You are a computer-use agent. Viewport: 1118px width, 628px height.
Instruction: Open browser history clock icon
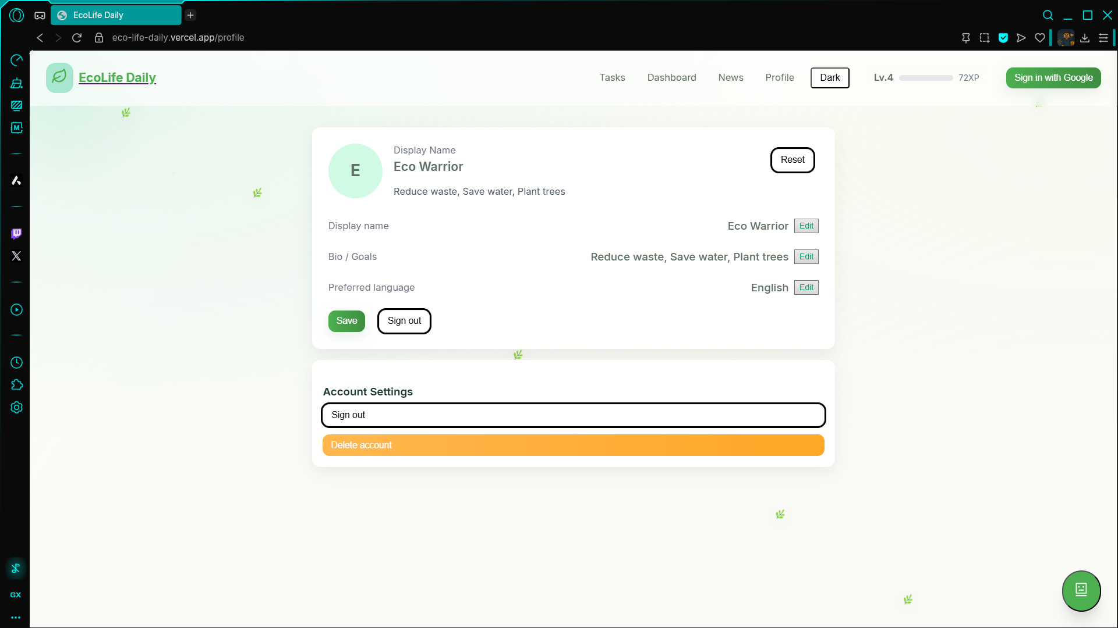(x=16, y=363)
